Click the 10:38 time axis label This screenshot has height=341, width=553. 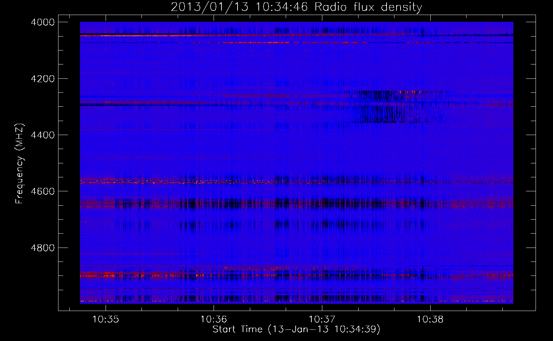tap(430, 320)
